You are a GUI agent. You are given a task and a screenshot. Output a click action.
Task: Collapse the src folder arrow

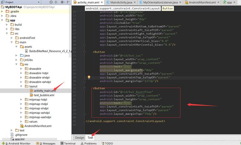click(x=7, y=33)
